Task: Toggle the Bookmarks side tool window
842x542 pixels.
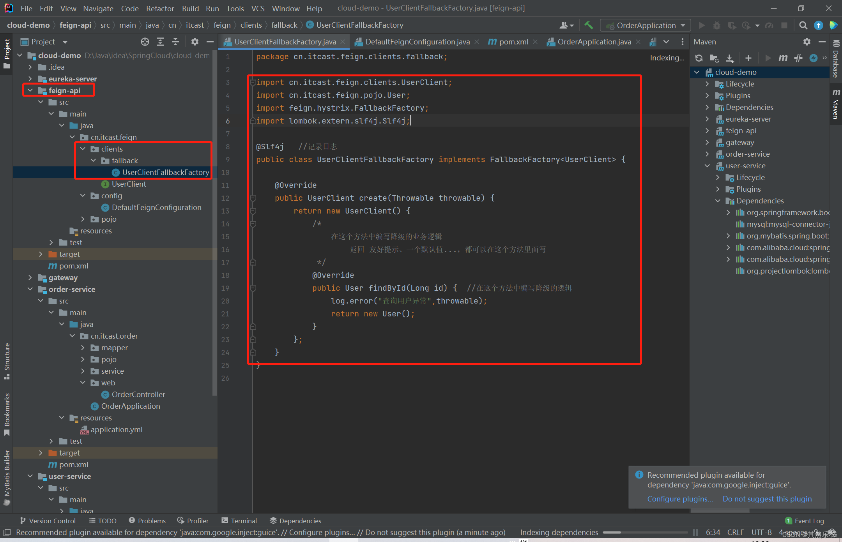Action: 7,414
